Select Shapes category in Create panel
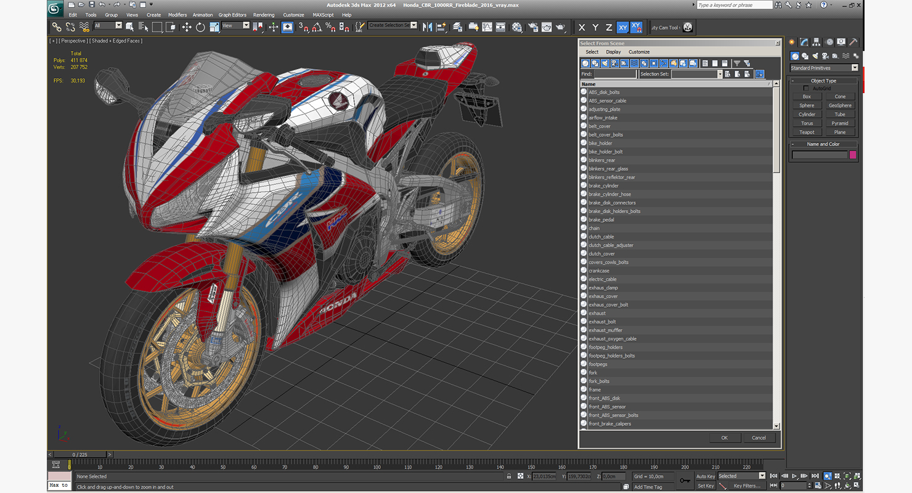This screenshot has width=912, height=493. click(805, 56)
